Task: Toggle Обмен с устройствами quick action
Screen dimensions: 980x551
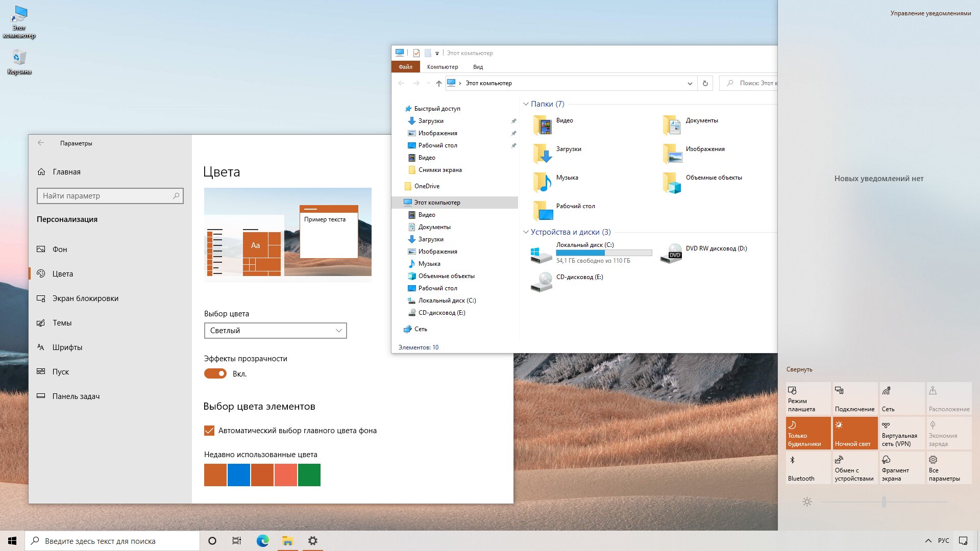Action: [855, 468]
